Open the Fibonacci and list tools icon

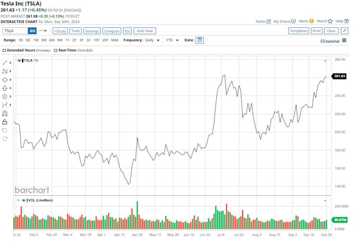tap(5, 71)
